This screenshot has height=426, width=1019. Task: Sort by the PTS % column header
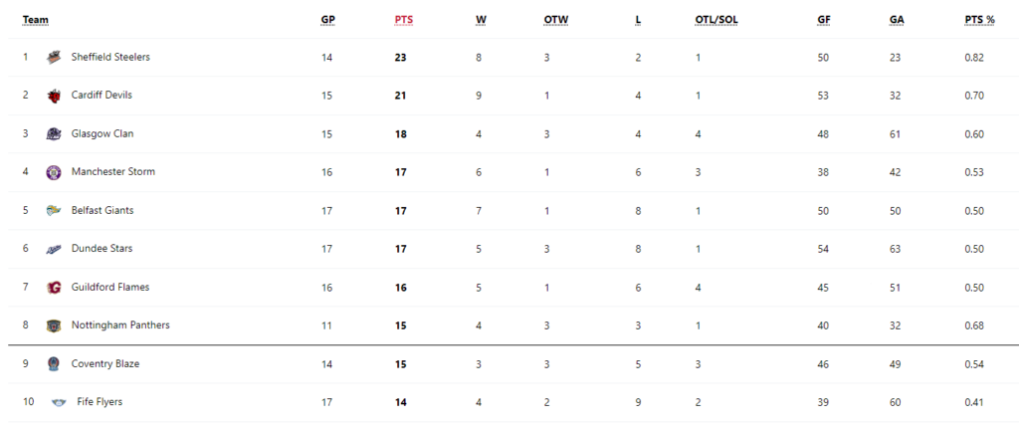[x=979, y=20]
